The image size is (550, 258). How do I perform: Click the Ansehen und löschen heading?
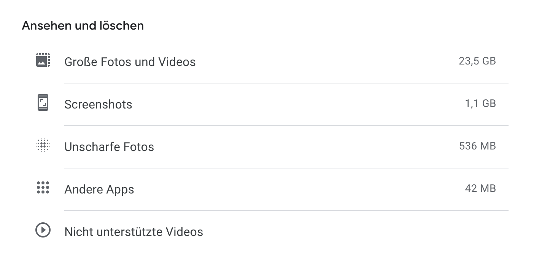(x=83, y=26)
